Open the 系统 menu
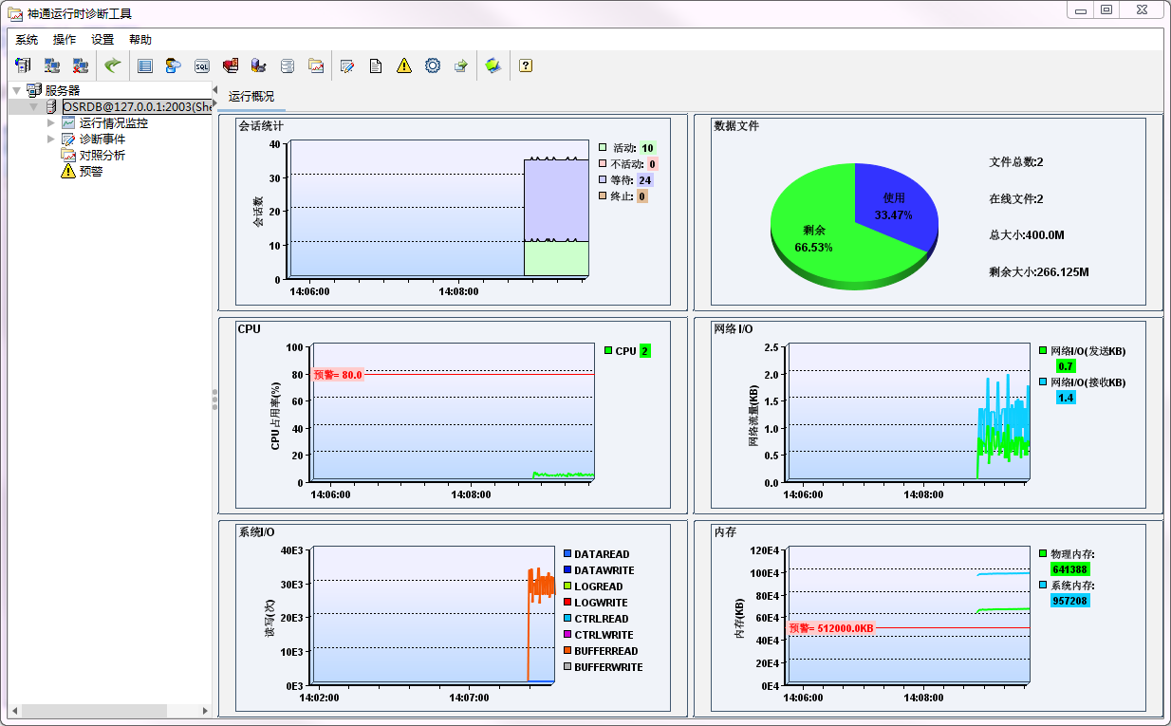The image size is (1171, 726). [27, 40]
